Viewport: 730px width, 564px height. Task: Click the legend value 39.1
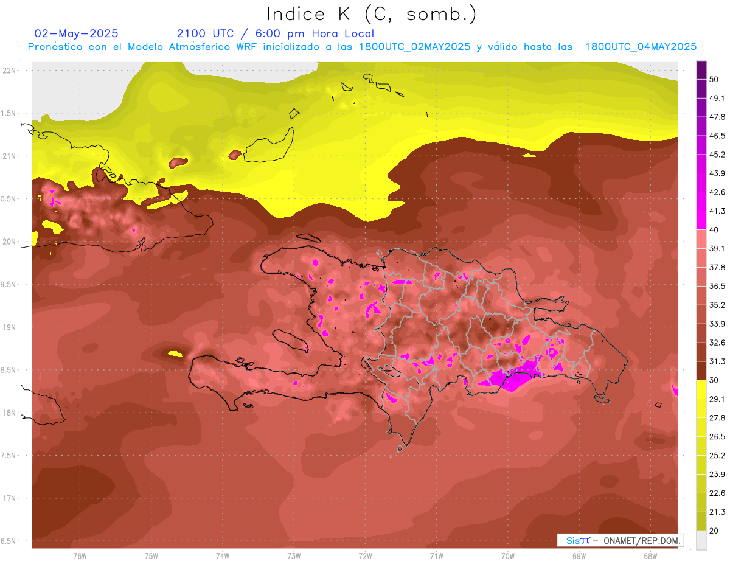[x=717, y=248]
